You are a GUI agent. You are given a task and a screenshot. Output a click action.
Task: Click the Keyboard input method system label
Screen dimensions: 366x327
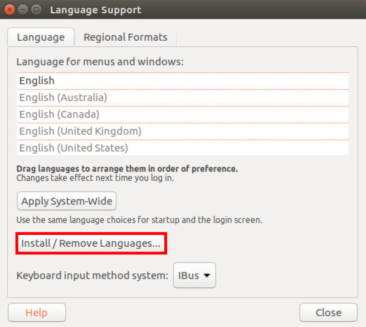click(92, 276)
